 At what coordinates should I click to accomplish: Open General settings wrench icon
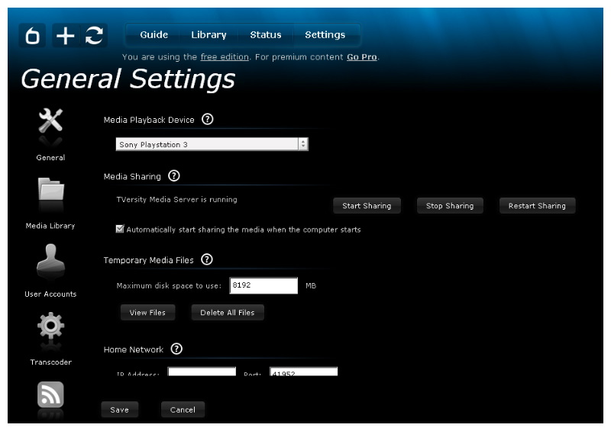point(50,121)
